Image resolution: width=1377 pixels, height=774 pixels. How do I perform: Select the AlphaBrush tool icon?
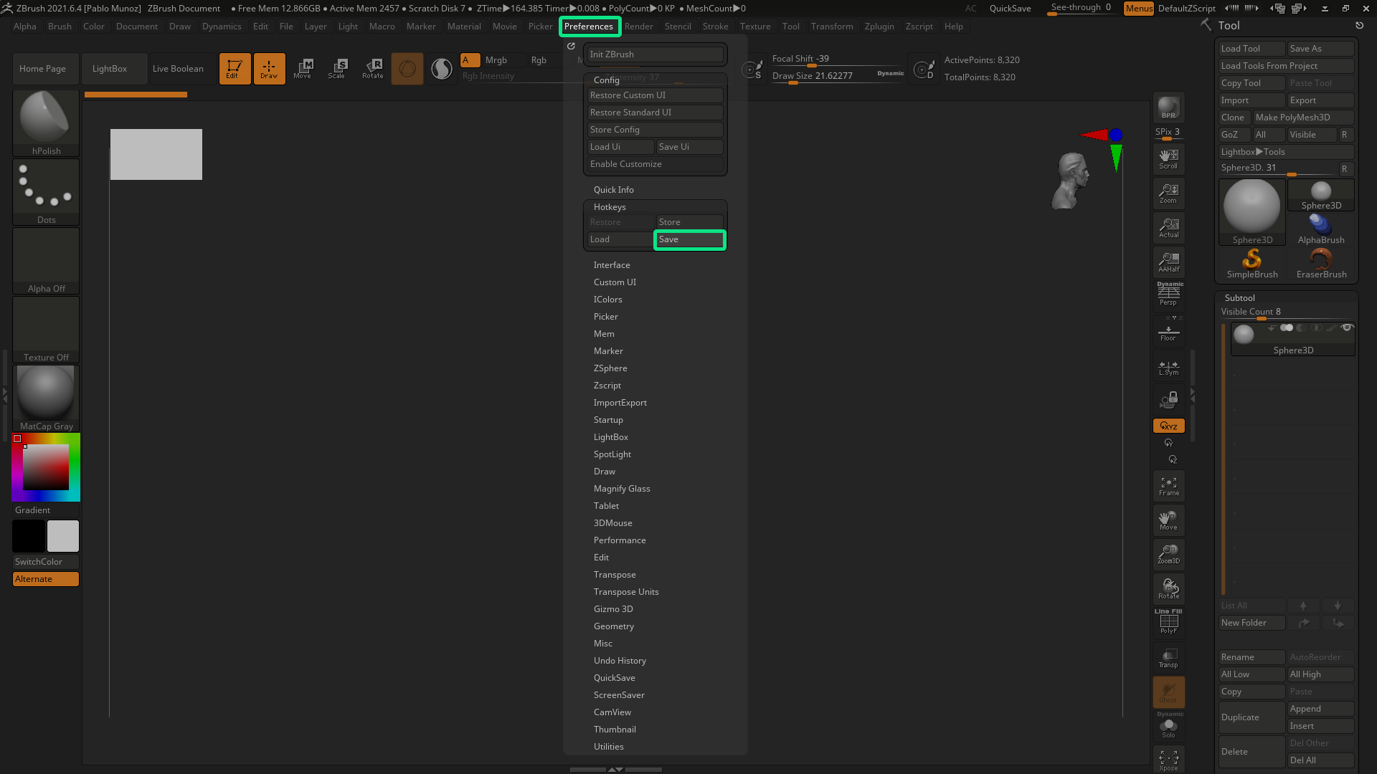pos(1321,229)
